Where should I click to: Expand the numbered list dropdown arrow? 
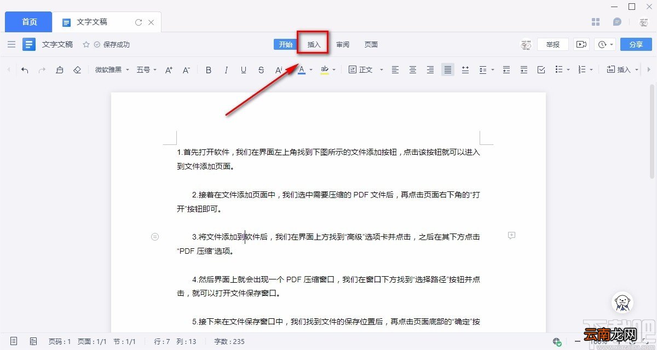pos(592,69)
